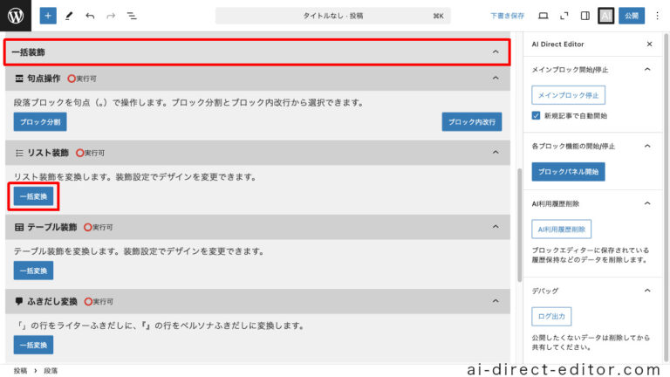This screenshot has width=670, height=377.
Task: Collapse 各ブロック機能の開始/停止 sidebar section
Action: pyautogui.click(x=647, y=147)
